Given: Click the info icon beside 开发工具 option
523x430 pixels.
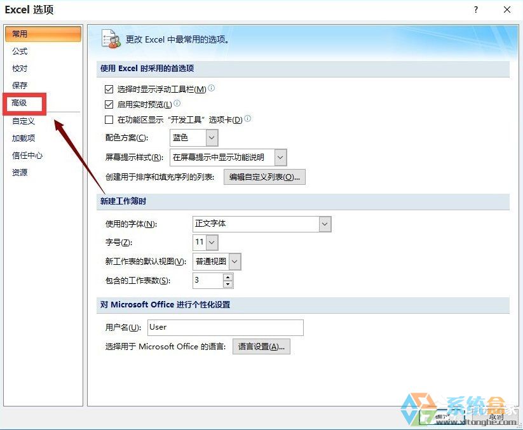Looking at the screenshot, I should (x=247, y=119).
